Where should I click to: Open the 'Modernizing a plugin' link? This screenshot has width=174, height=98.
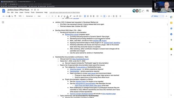pos(72,35)
